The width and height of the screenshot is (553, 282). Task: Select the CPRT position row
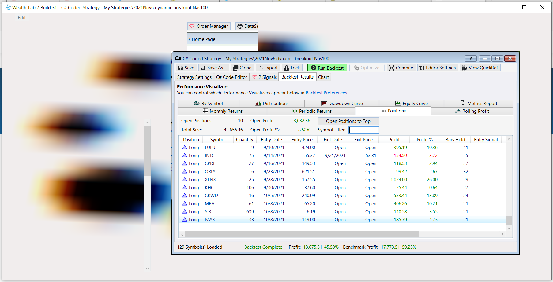click(342, 163)
